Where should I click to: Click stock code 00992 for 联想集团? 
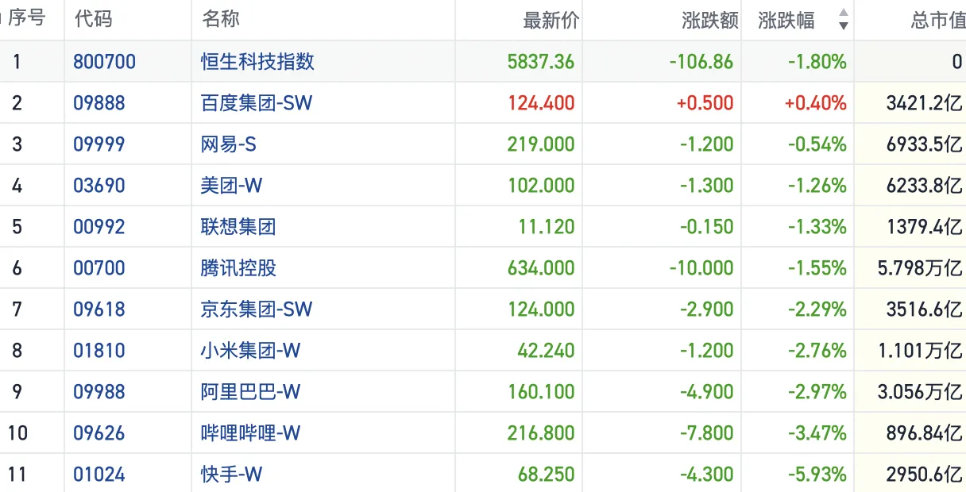(99, 227)
